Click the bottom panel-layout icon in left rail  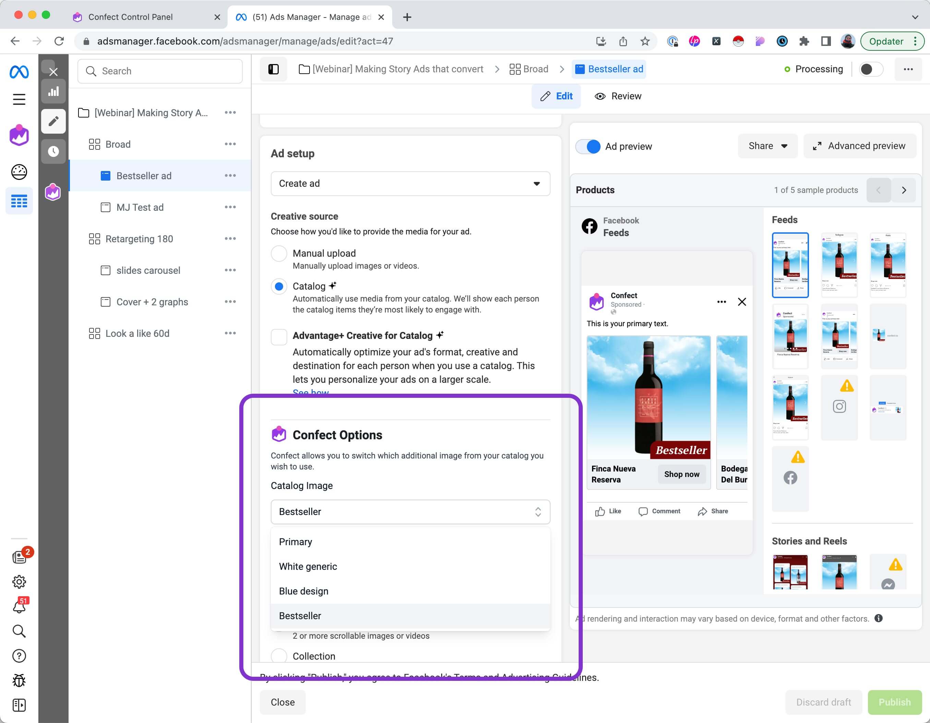(x=19, y=706)
